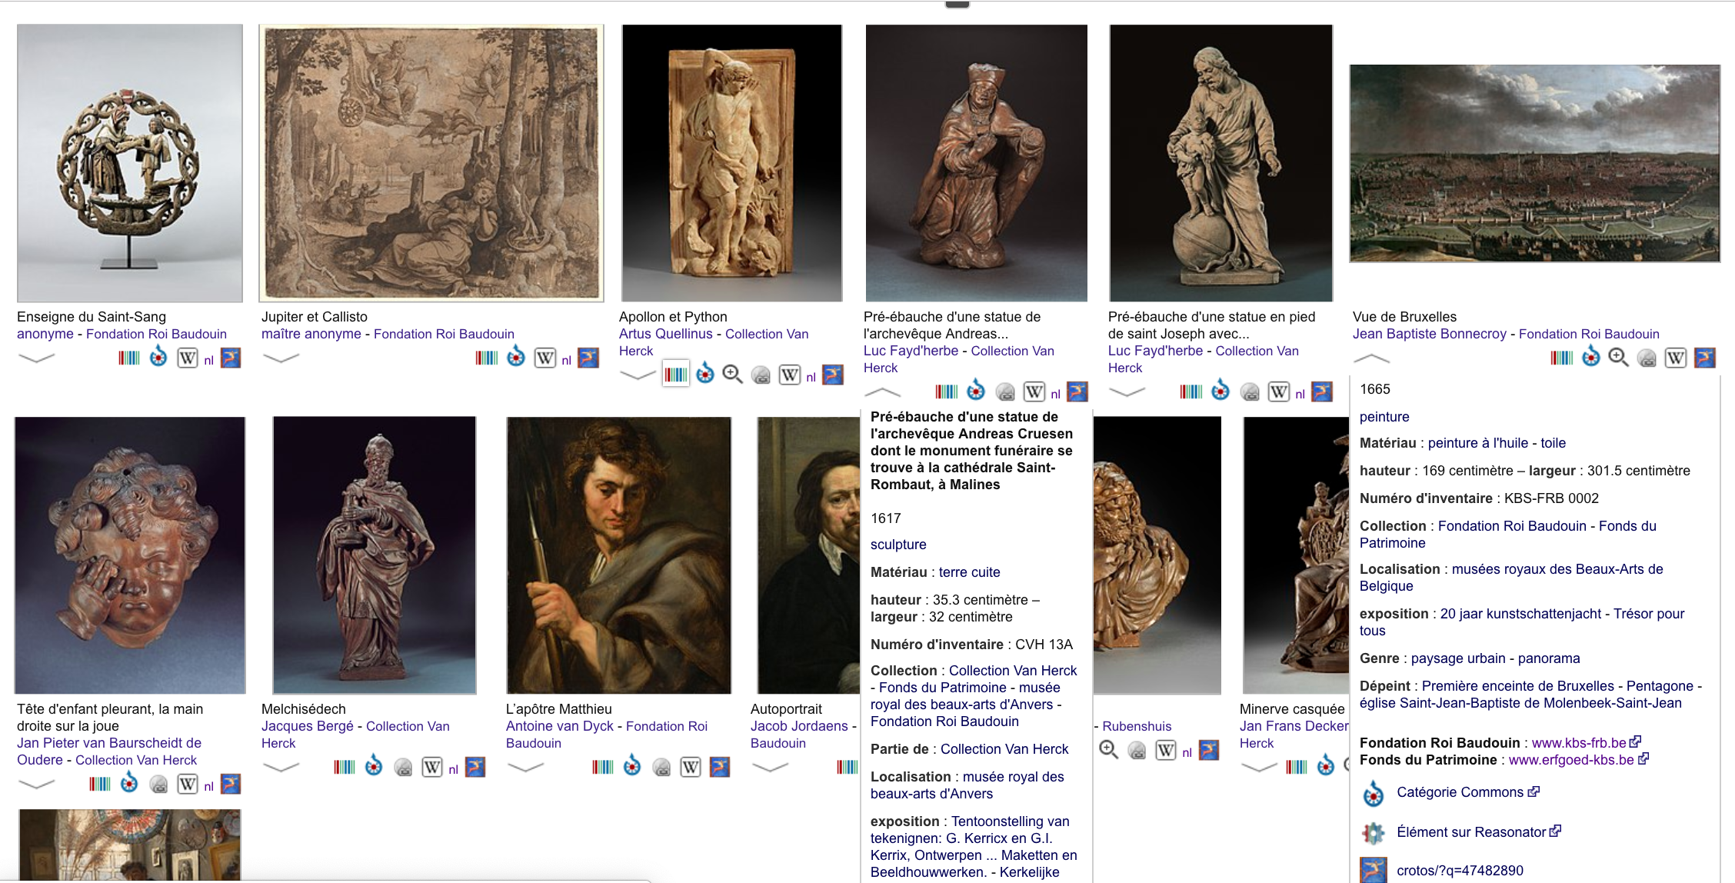The height and width of the screenshot is (883, 1735).
Task: Open Wikipedia W icon for archevêque Andreas statue
Action: pyautogui.click(x=1034, y=392)
